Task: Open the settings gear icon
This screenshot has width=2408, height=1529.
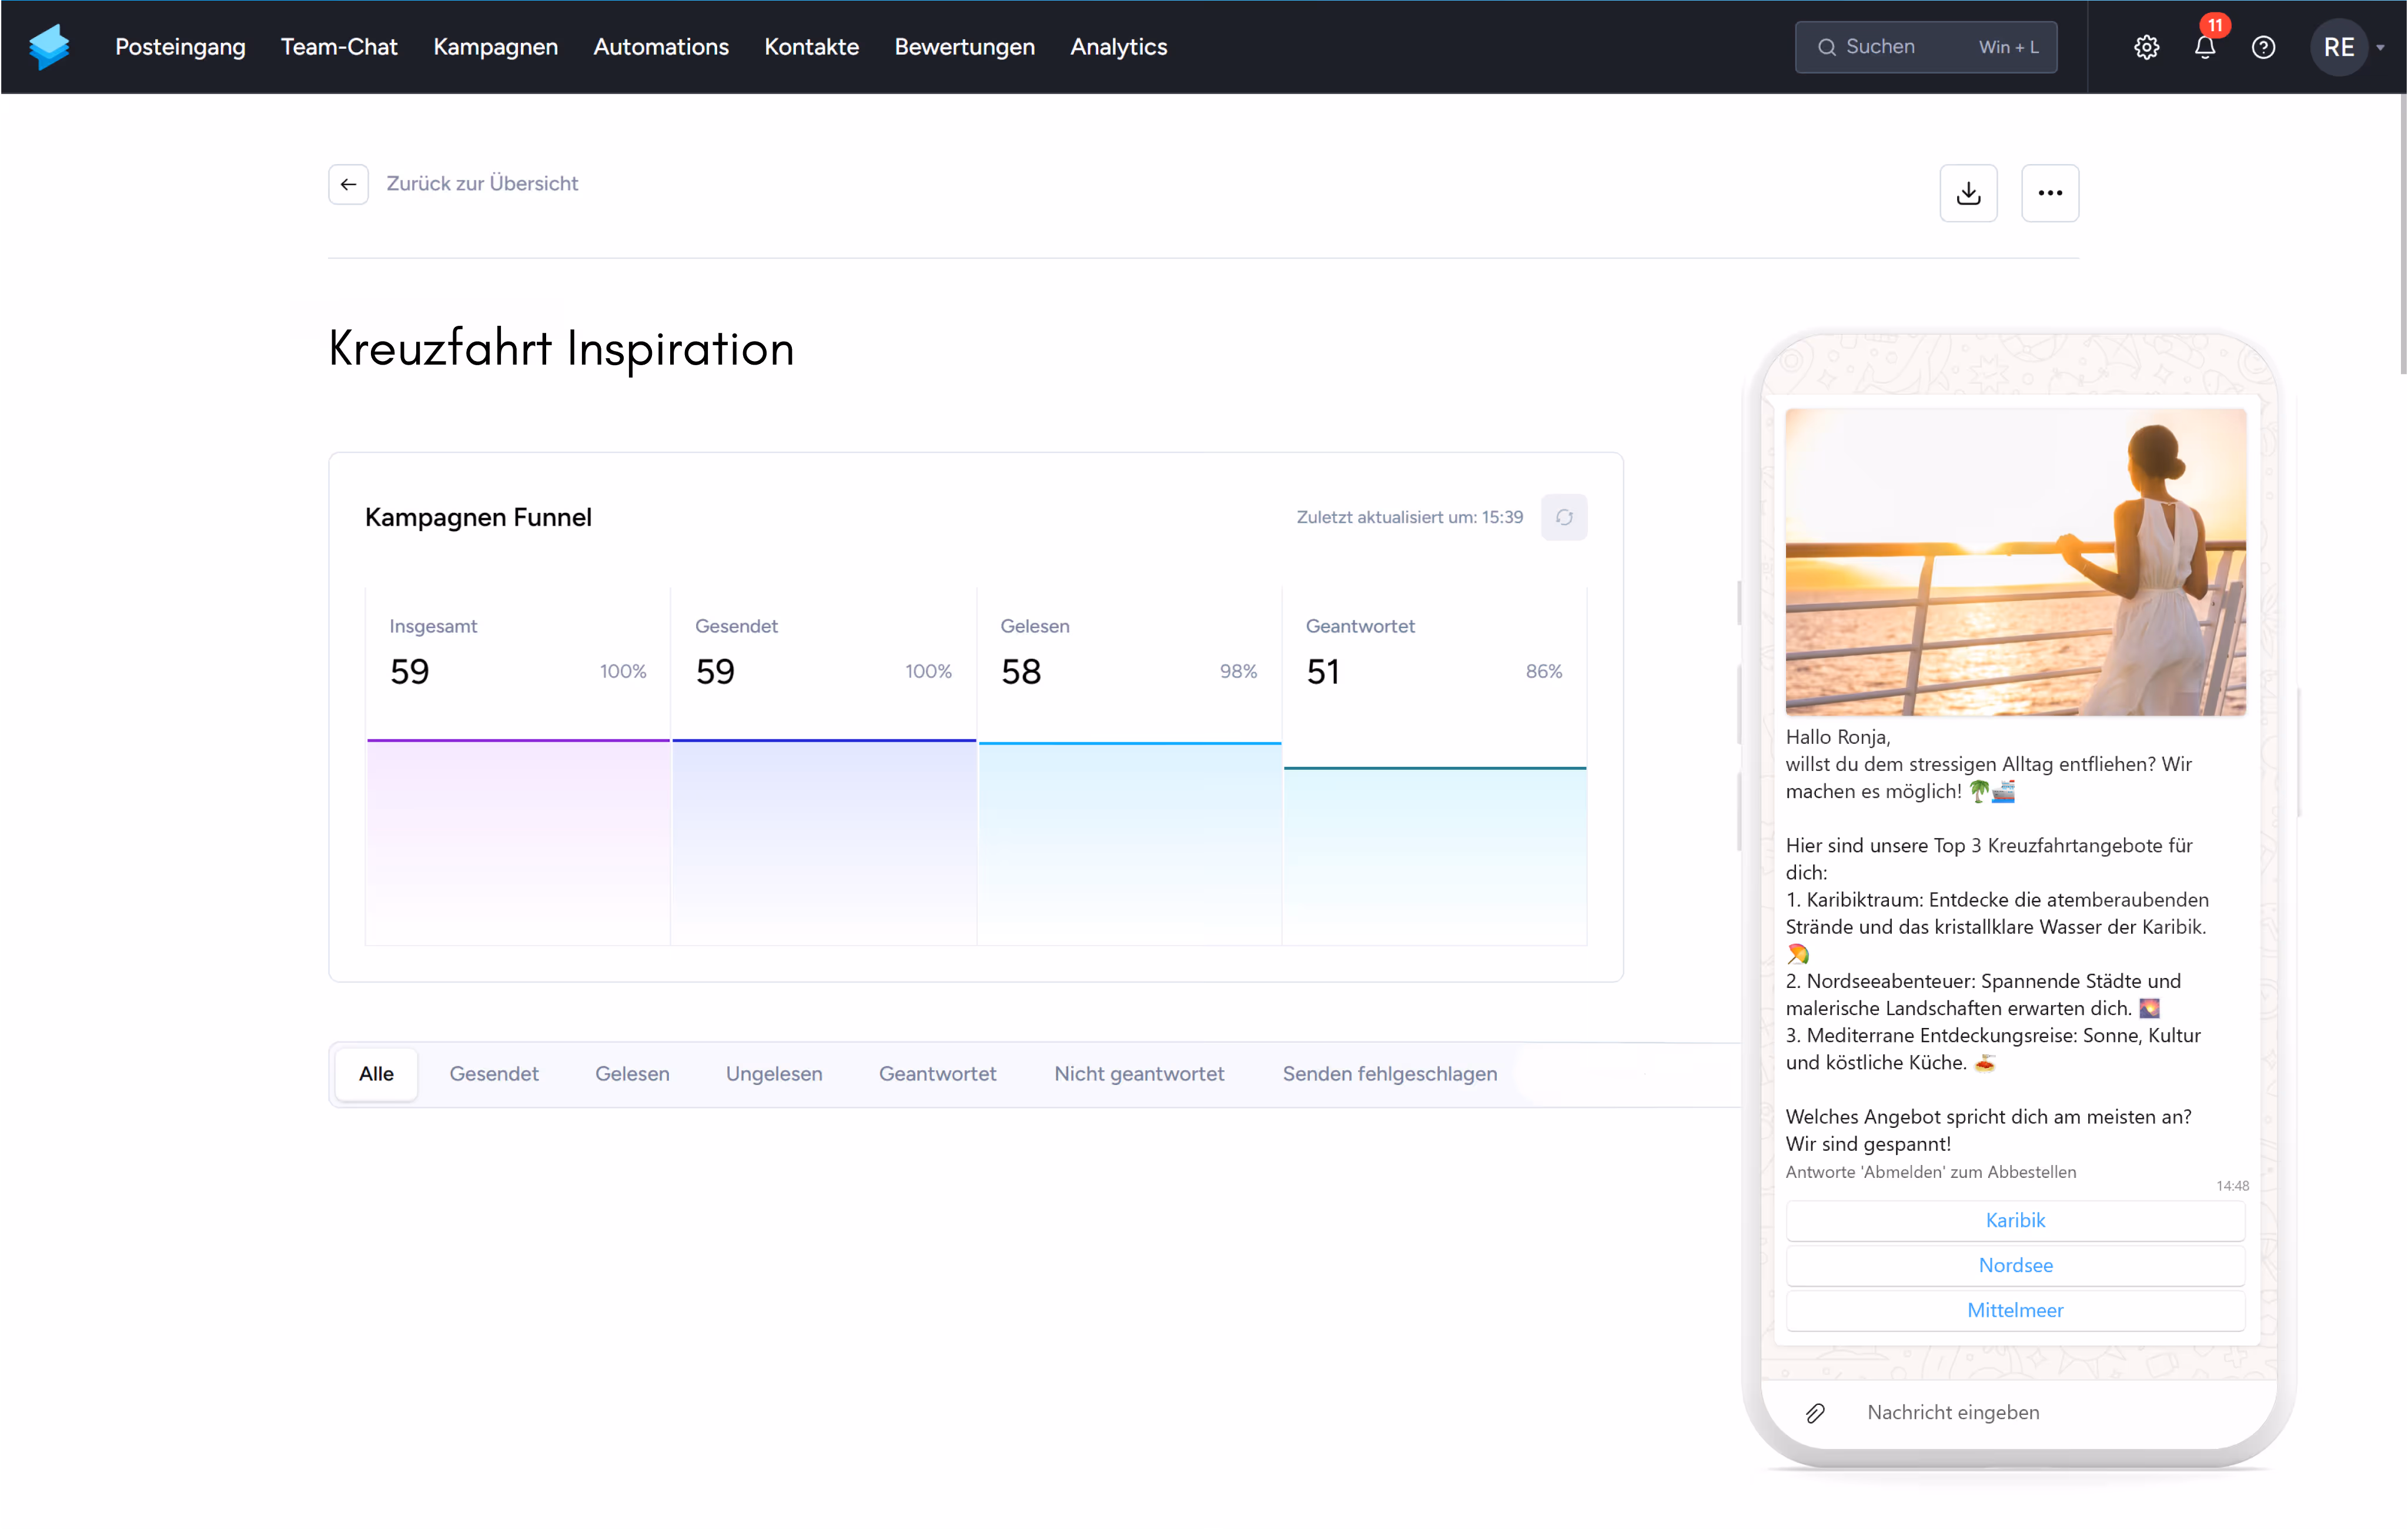Action: pyautogui.click(x=2146, y=47)
